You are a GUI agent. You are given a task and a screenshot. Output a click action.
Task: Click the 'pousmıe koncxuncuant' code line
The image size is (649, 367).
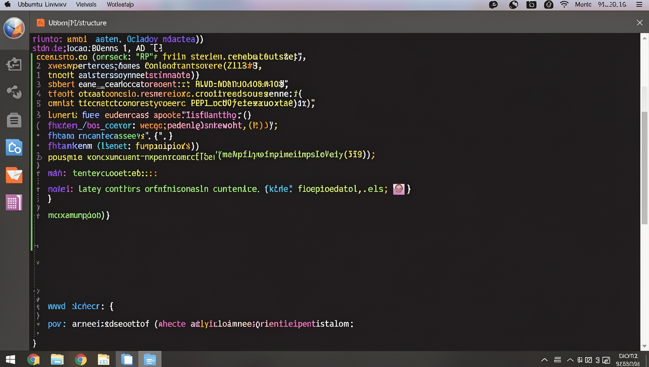coord(211,155)
